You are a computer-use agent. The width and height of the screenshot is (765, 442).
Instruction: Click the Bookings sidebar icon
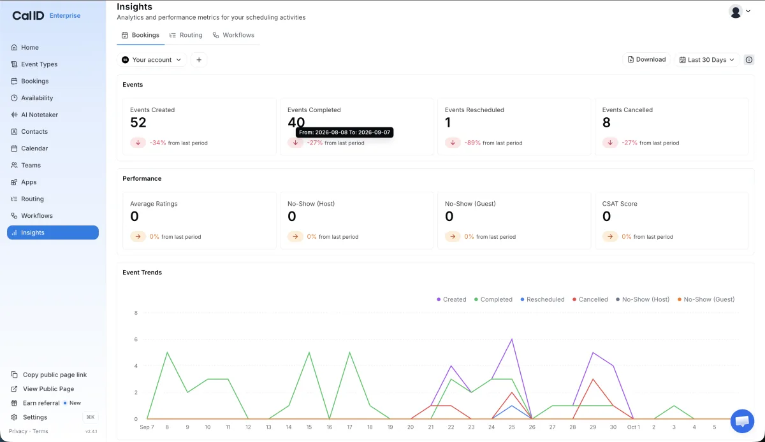[14, 81]
